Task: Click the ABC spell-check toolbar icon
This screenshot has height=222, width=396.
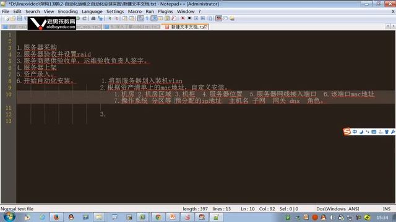Action: [x=218, y=18]
